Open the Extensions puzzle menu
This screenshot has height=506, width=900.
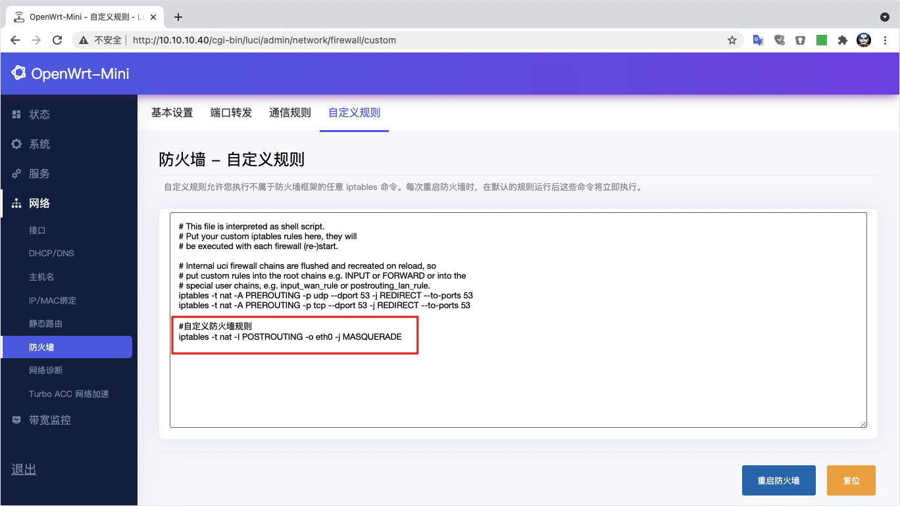pyautogui.click(x=842, y=40)
